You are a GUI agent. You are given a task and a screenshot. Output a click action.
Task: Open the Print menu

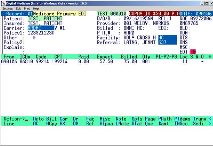coord(27,8)
